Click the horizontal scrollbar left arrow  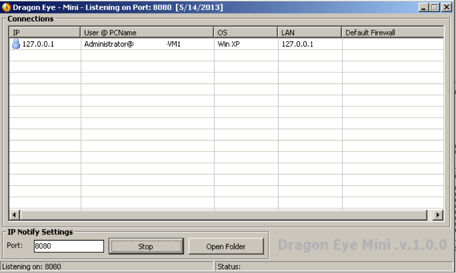(14, 215)
